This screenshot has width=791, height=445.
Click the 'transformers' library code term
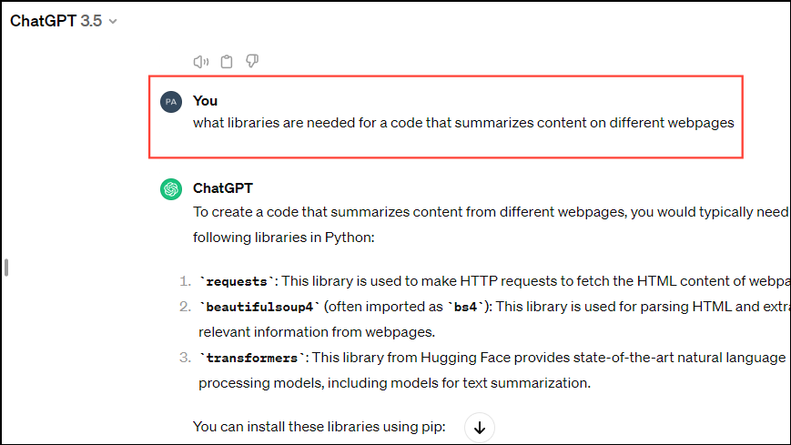tap(252, 359)
